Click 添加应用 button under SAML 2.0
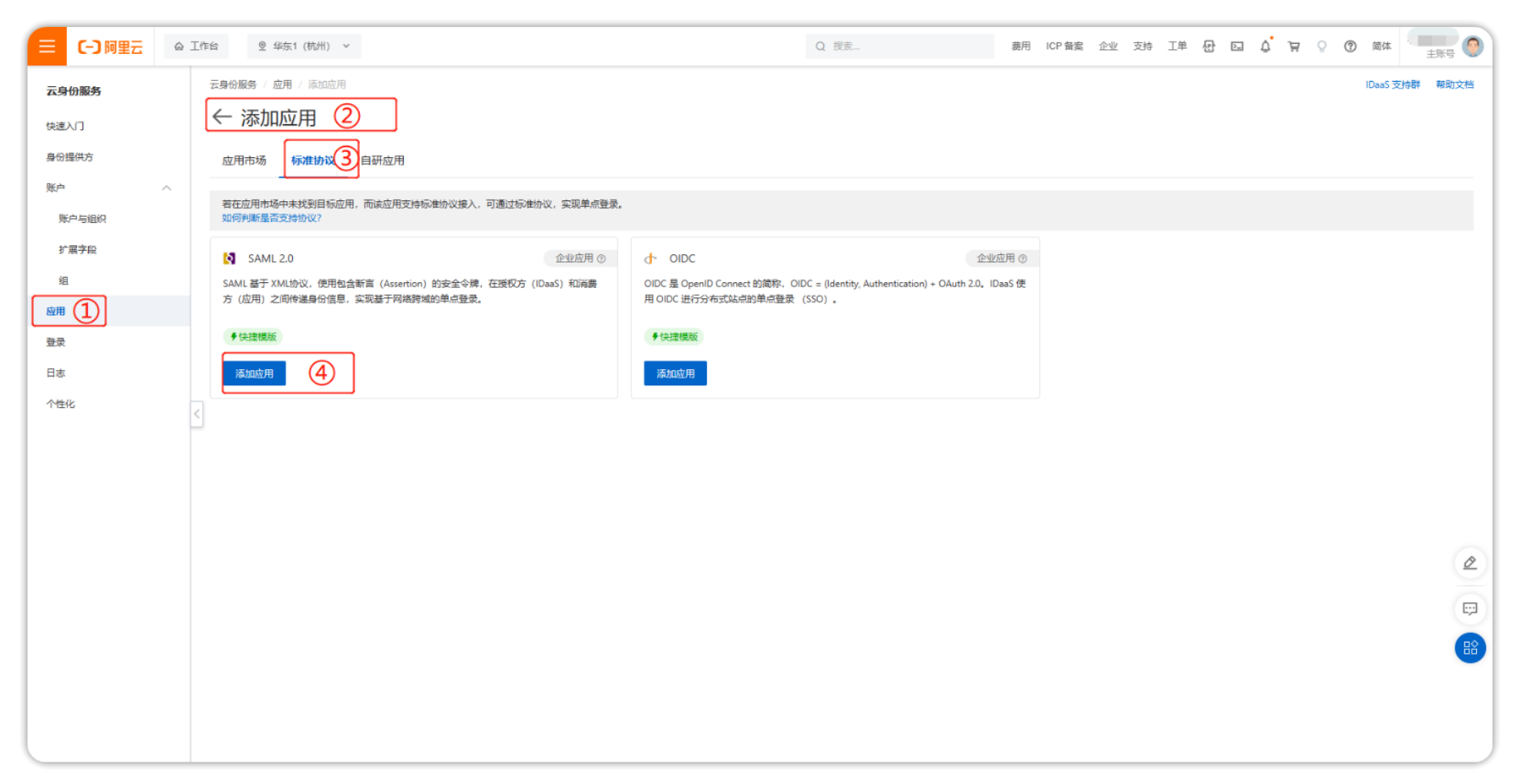Image resolution: width=1520 pixels, height=780 pixels. 254,374
